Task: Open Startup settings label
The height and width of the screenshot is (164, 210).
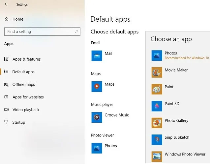Action: [19, 122]
